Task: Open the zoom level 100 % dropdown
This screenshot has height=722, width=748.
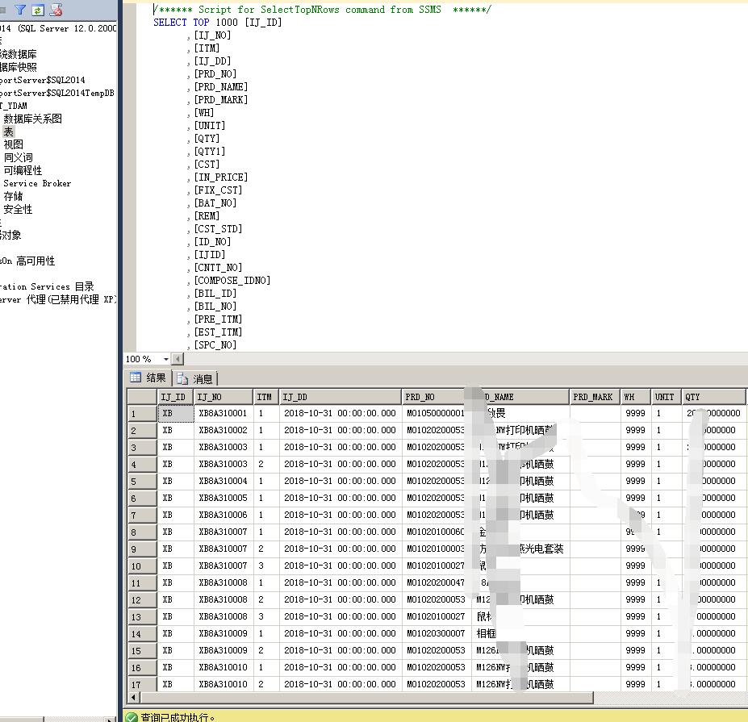Action: (166, 359)
